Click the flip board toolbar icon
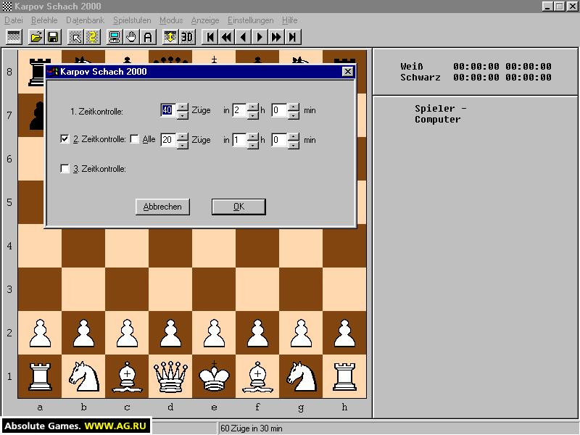 pos(170,37)
